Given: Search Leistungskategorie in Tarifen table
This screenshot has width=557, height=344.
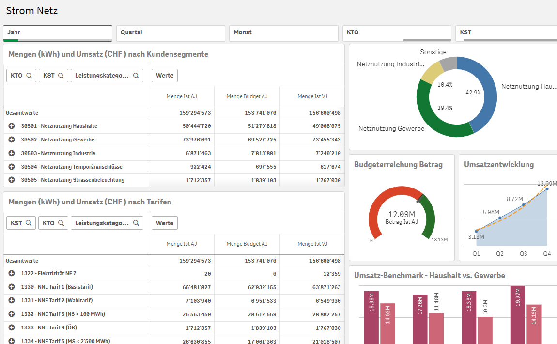Looking at the screenshot, I should click(x=107, y=223).
